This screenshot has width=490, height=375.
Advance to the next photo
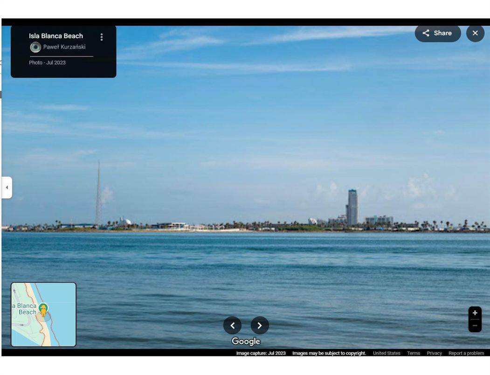point(260,326)
